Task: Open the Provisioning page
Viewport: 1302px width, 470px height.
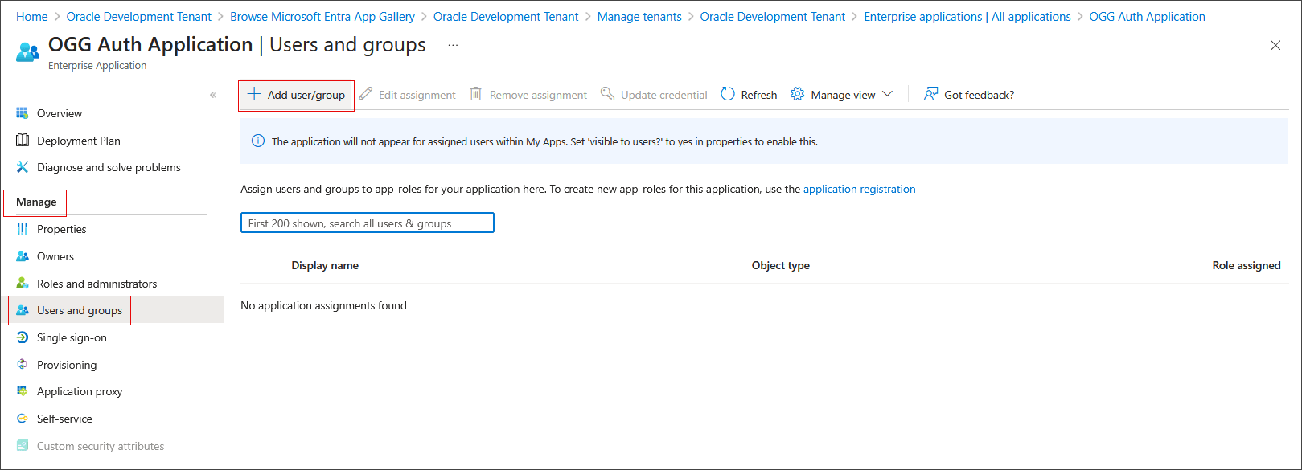Action: click(67, 365)
